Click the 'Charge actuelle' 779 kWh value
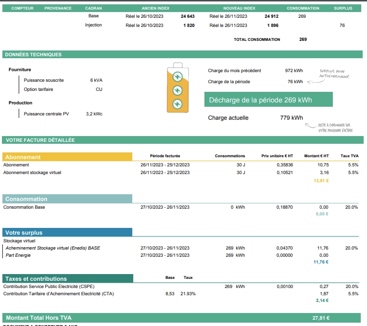The width and height of the screenshot is (367, 326). click(291, 118)
